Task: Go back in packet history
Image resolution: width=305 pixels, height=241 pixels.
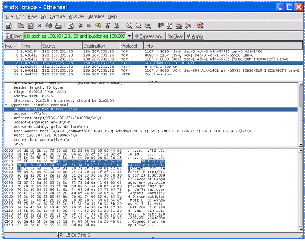Action: (x=80, y=26)
